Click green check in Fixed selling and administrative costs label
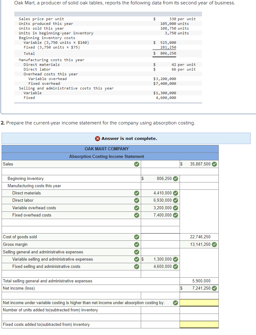 pyautogui.click(x=137, y=267)
